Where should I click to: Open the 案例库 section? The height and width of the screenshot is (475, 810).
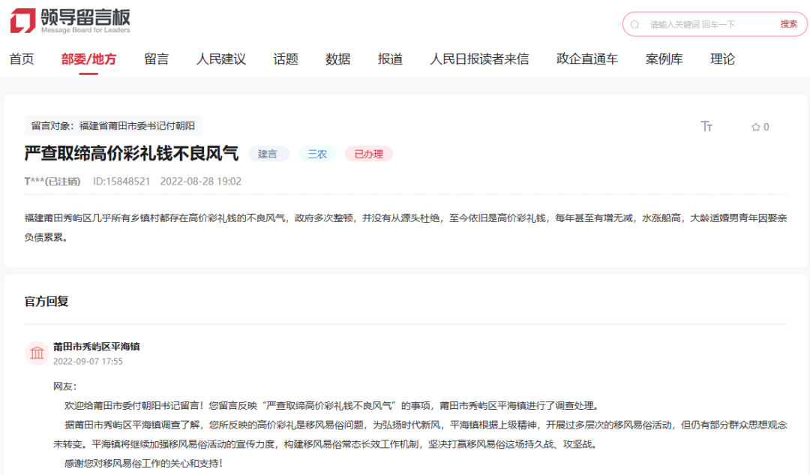tap(664, 59)
